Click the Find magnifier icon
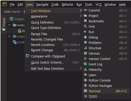The height and width of the screenshot is (101, 131). (85, 26)
